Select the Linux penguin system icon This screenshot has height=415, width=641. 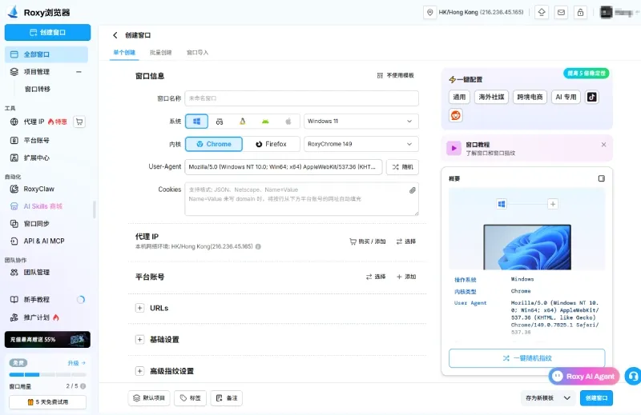(x=243, y=122)
